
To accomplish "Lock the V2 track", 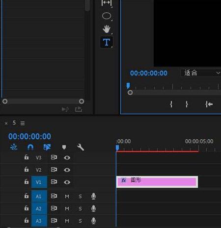I will pyautogui.click(x=27, y=169).
